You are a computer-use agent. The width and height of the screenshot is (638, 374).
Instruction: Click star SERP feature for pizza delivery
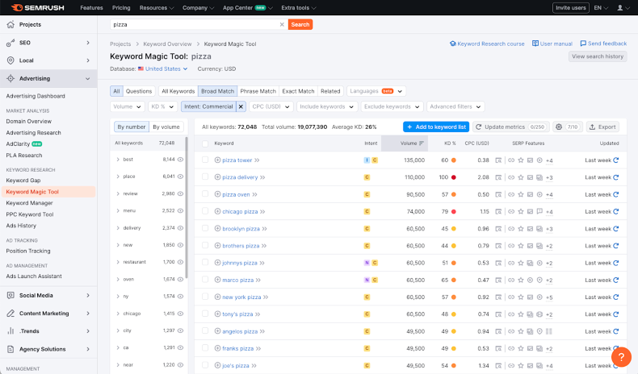click(520, 177)
